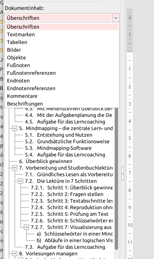Select heading 5 Mindmapping
This screenshot has width=154, height=259.
coord(66,128)
